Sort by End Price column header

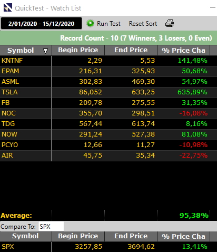[131, 50]
